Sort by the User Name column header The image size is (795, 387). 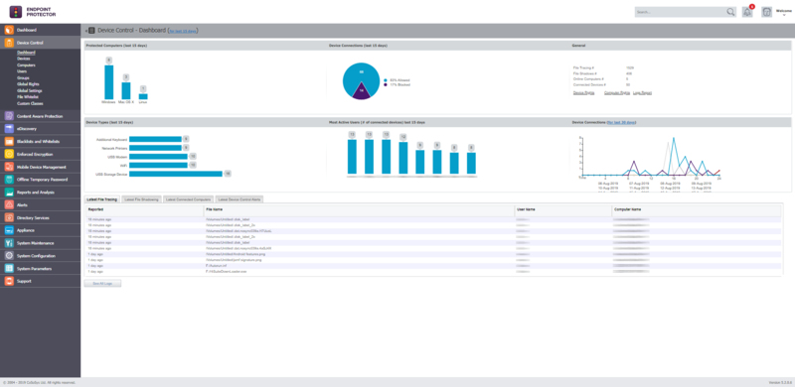563,209
